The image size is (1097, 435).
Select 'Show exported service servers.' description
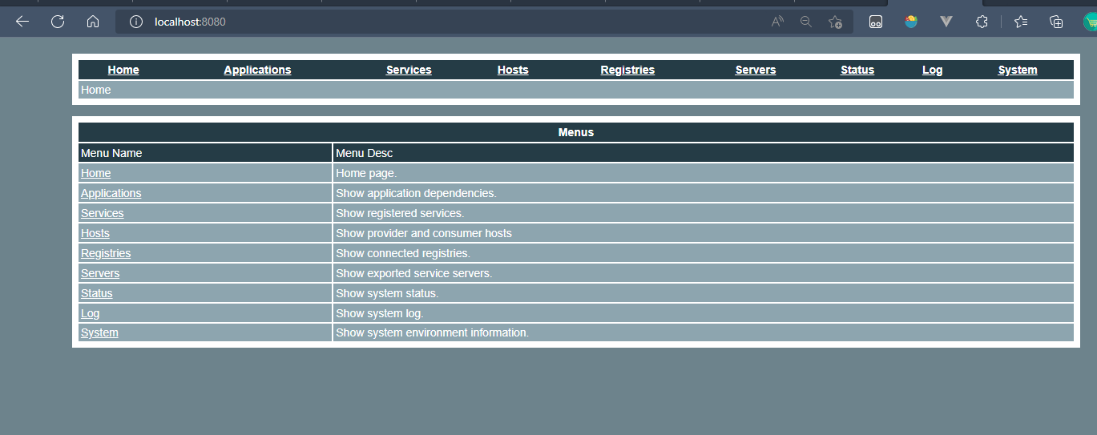click(414, 273)
